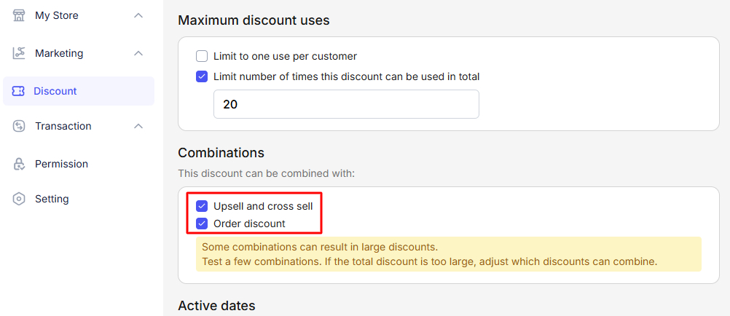Click the My Store menu label

point(57,15)
